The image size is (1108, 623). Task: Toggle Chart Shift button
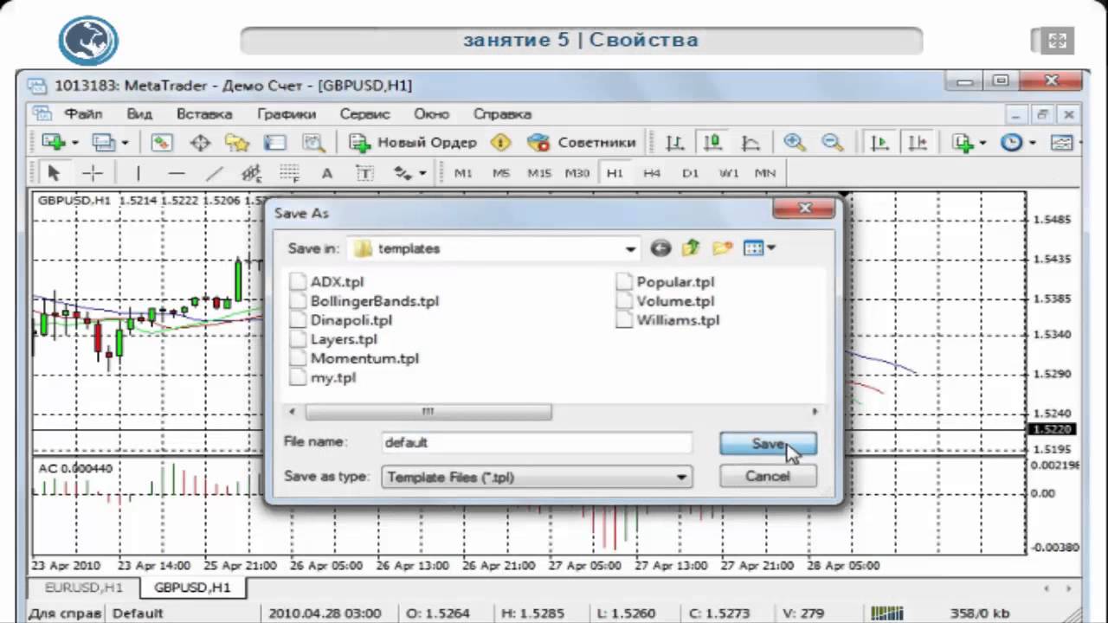pyautogui.click(x=917, y=143)
